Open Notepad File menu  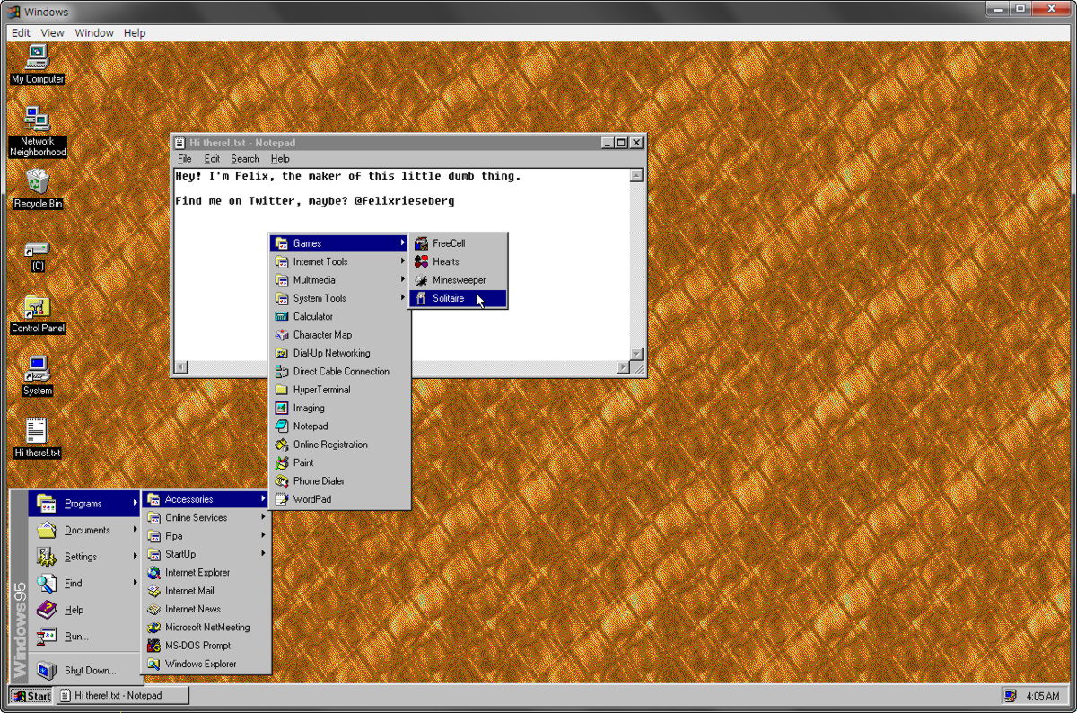pyautogui.click(x=185, y=159)
